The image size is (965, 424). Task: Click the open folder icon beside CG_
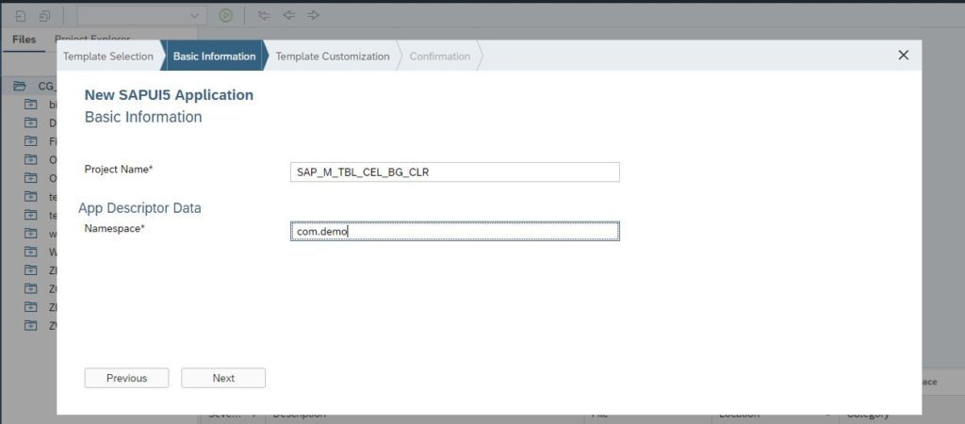[x=20, y=86]
